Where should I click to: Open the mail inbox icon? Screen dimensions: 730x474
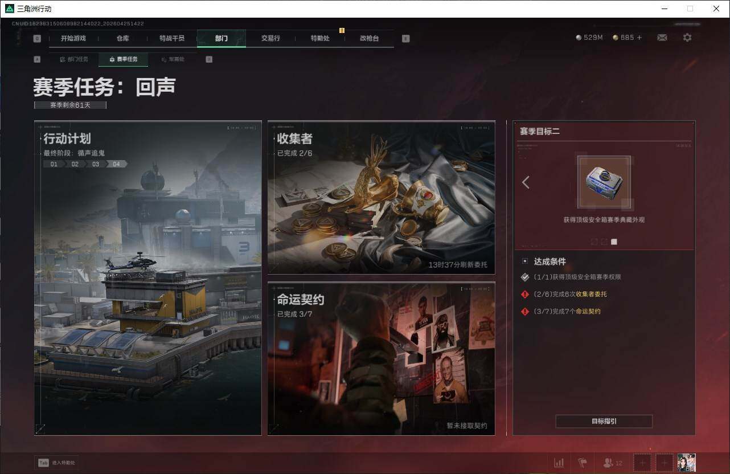(662, 37)
